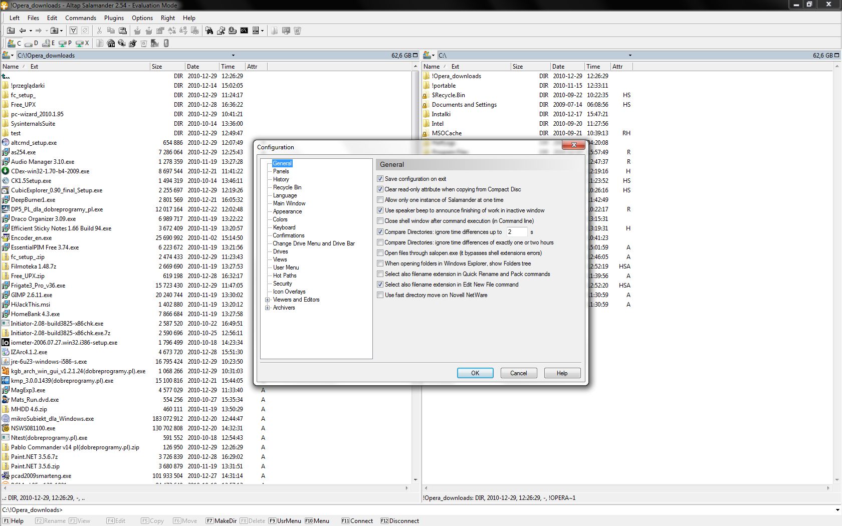
Task: Open command line history dropdown
Action: coord(837,510)
